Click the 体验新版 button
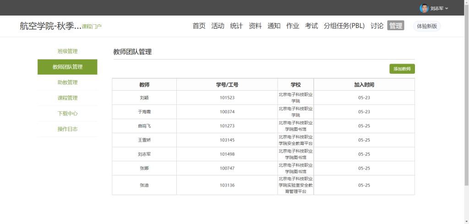 click(x=426, y=26)
